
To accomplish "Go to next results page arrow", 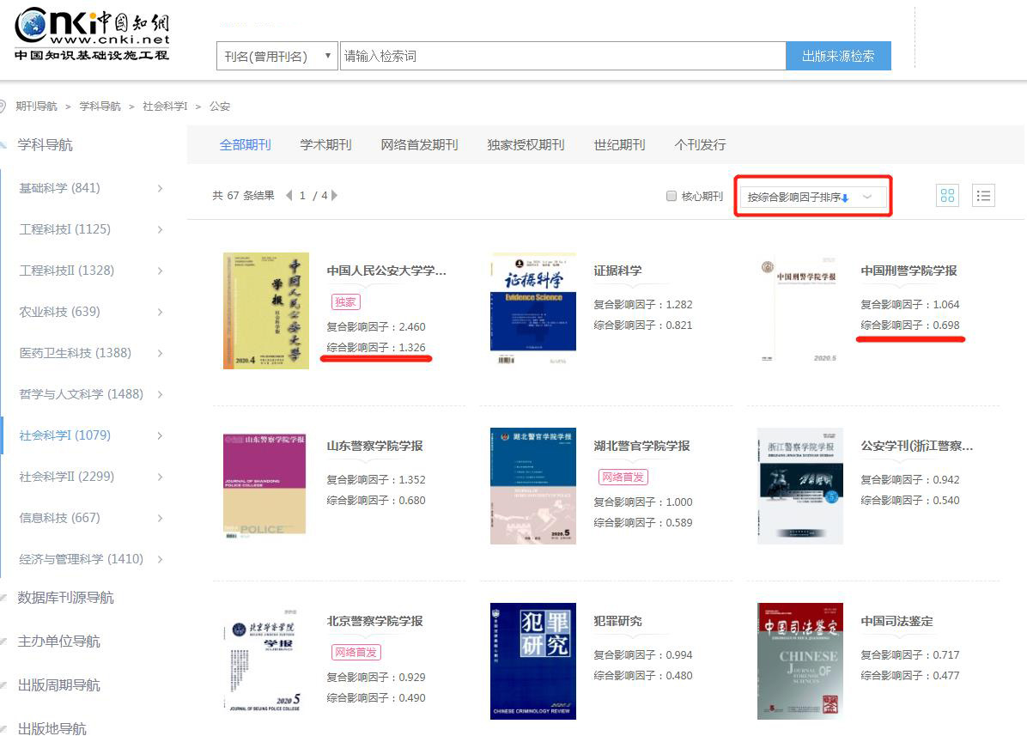I will point(335,195).
